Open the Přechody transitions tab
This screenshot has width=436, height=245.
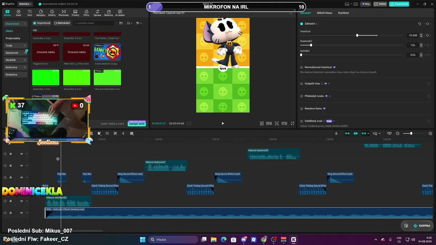64,13
